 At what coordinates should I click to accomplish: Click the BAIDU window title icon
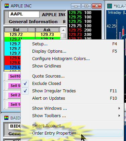point(6,118)
